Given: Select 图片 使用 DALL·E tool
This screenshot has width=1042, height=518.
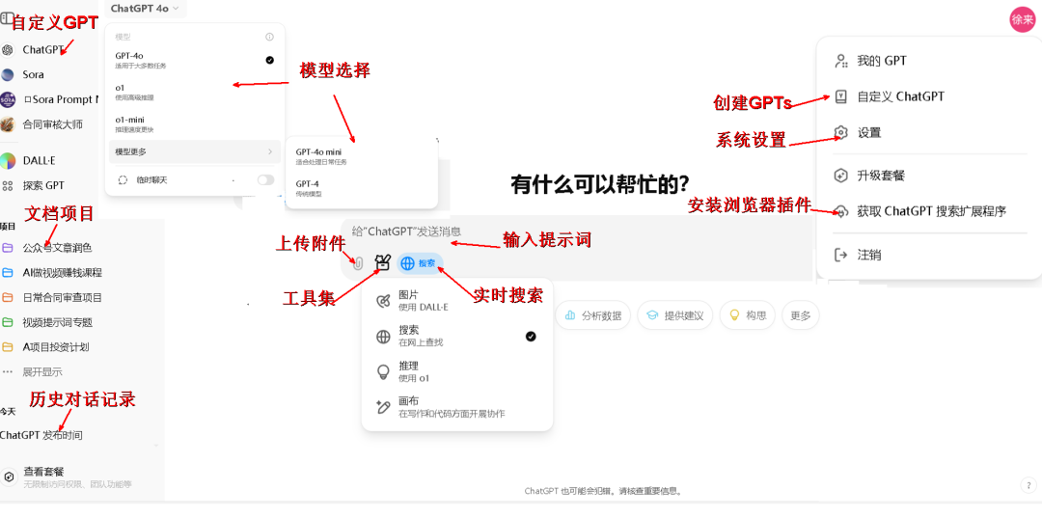Looking at the screenshot, I should 457,300.
